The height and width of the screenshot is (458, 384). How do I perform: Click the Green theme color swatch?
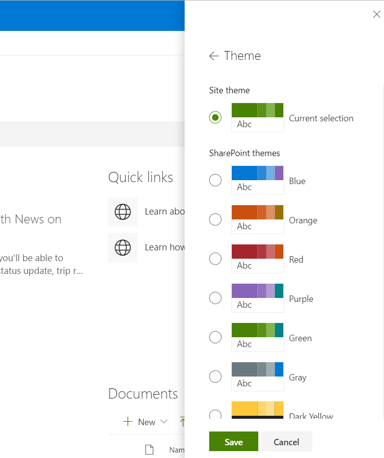(x=257, y=337)
